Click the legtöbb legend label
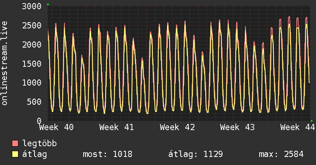 (39, 144)
